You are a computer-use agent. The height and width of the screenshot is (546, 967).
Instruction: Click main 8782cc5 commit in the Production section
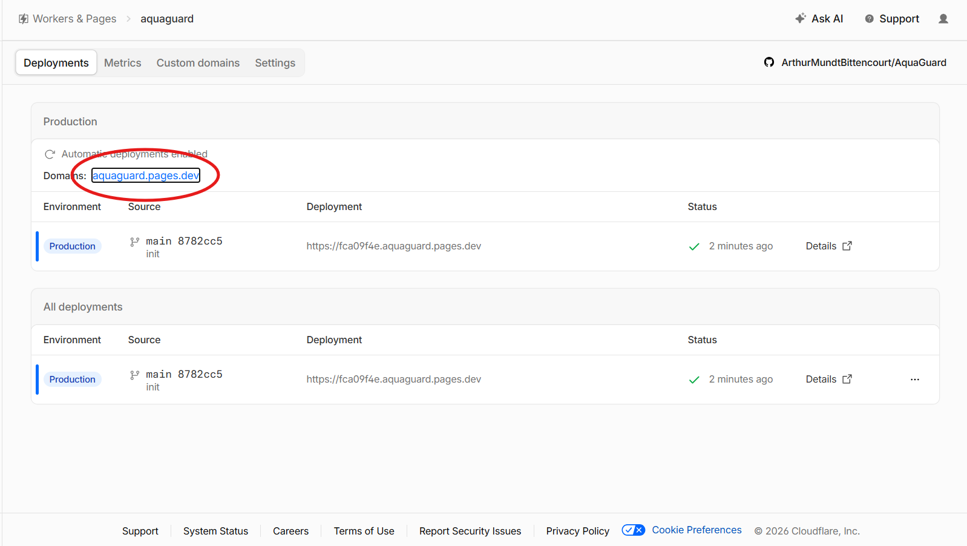[184, 241]
